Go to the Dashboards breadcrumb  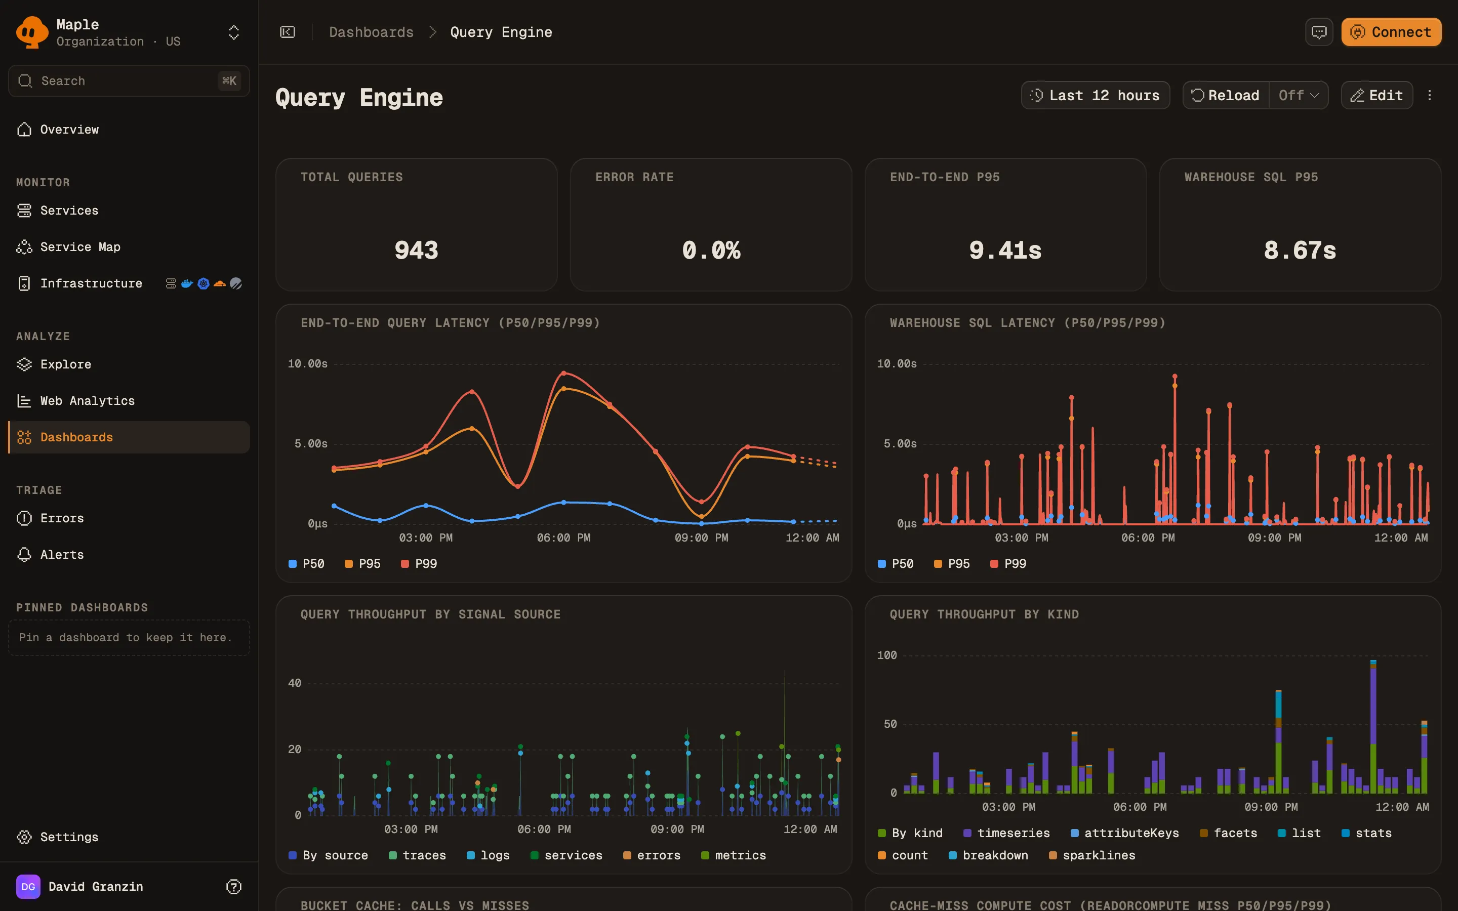click(x=371, y=32)
